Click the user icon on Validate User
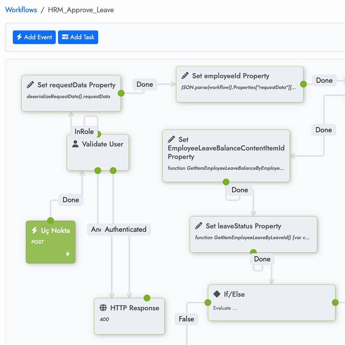The width and height of the screenshot is (345, 345). [x=75, y=144]
